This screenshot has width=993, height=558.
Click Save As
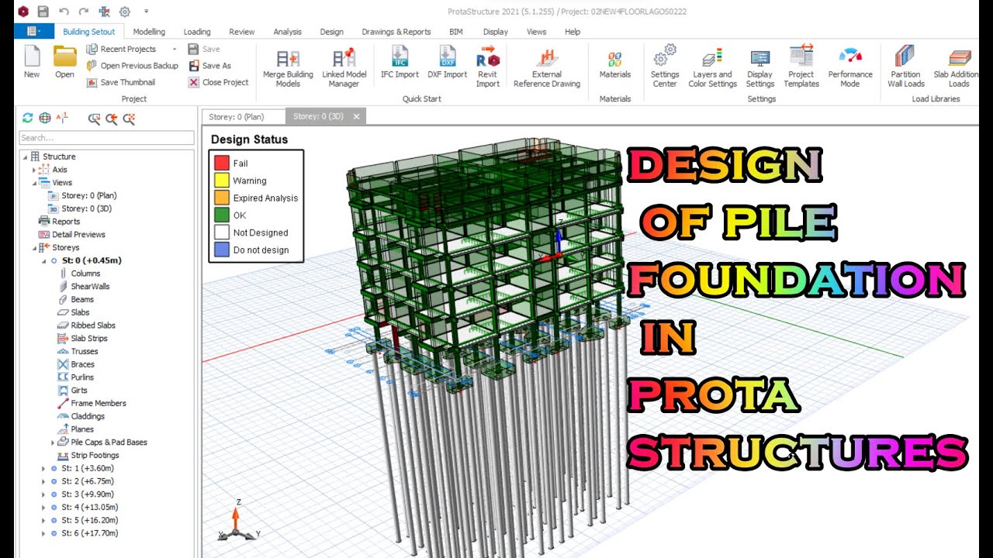click(x=209, y=66)
